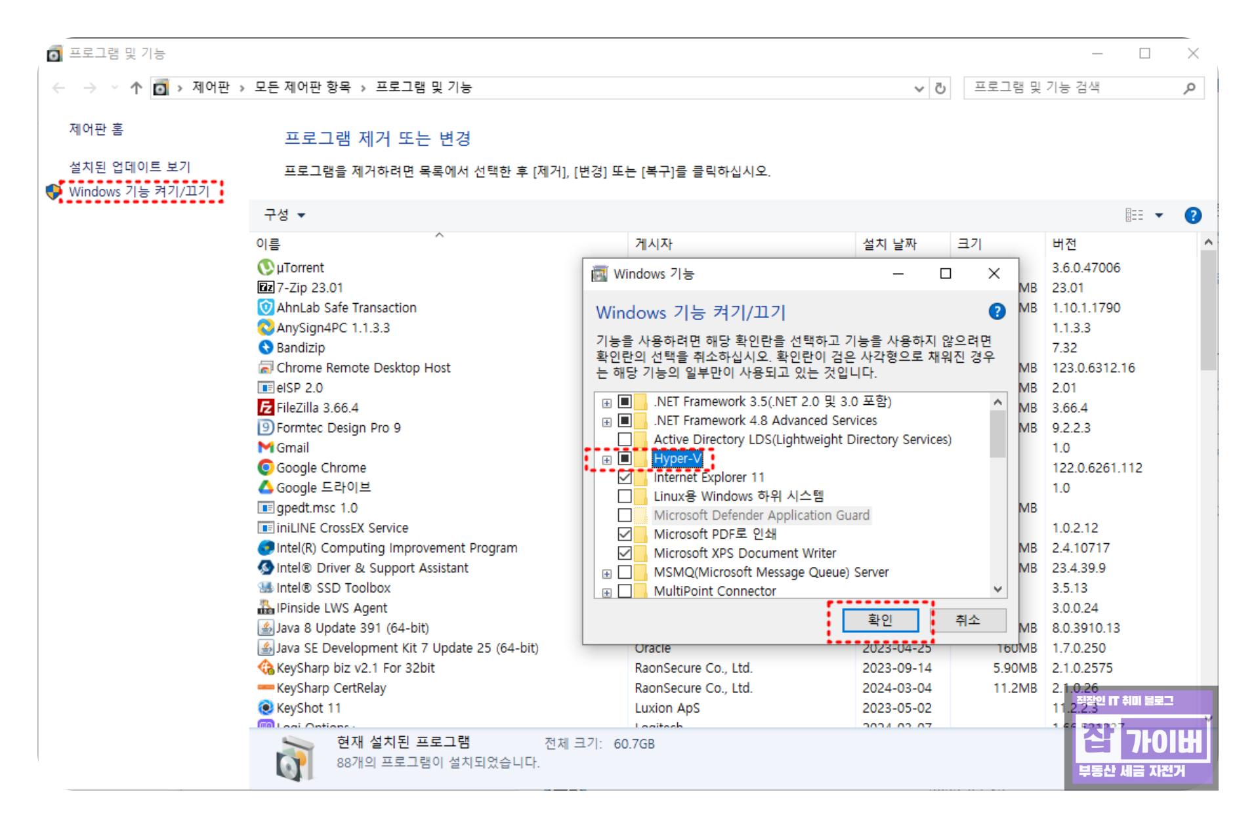Open help in Programs and Features toolbar
The width and height of the screenshot is (1256, 828).
[x=1192, y=215]
